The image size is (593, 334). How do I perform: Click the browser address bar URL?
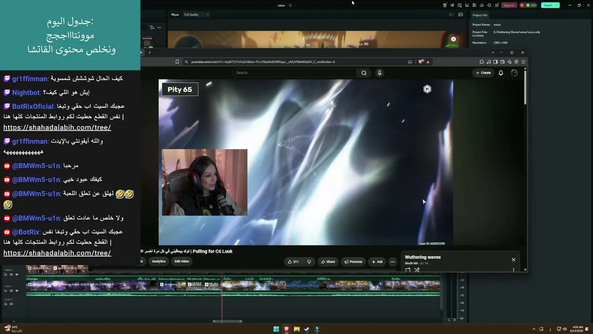coord(263,62)
